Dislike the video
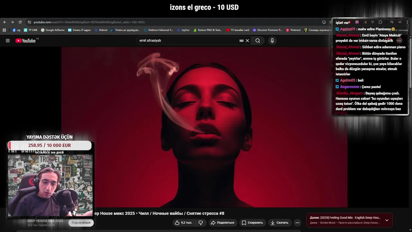 201,223
